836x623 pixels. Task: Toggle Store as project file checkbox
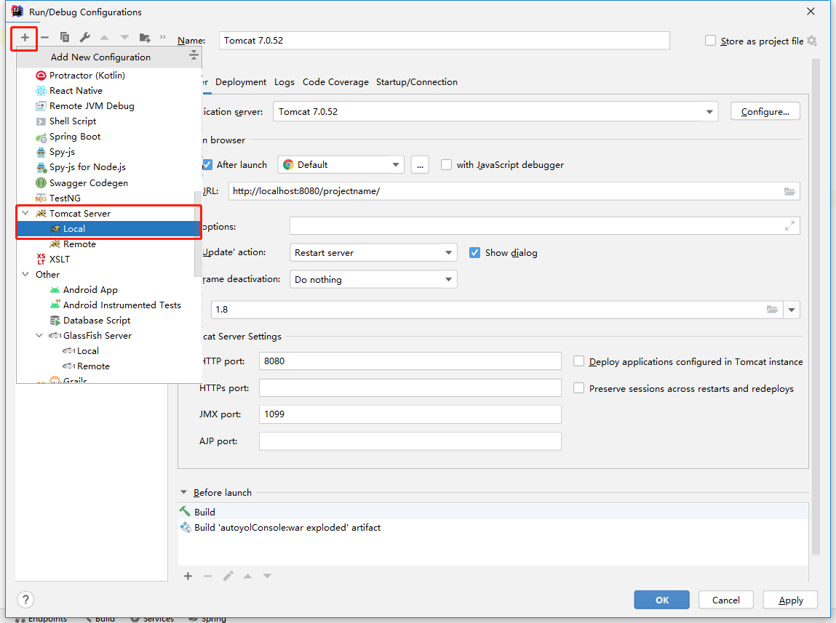(x=710, y=41)
